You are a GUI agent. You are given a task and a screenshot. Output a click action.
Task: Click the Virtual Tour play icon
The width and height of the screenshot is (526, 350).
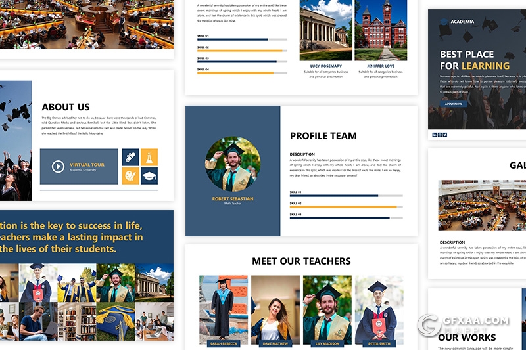(58, 167)
